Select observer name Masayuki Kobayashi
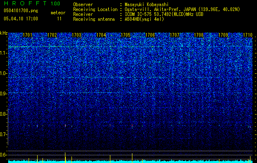Image resolution: width=257 pixels, height=163 pixels. click(147, 5)
